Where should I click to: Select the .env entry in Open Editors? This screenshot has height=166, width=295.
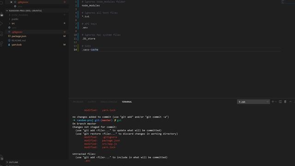coord(20,6)
